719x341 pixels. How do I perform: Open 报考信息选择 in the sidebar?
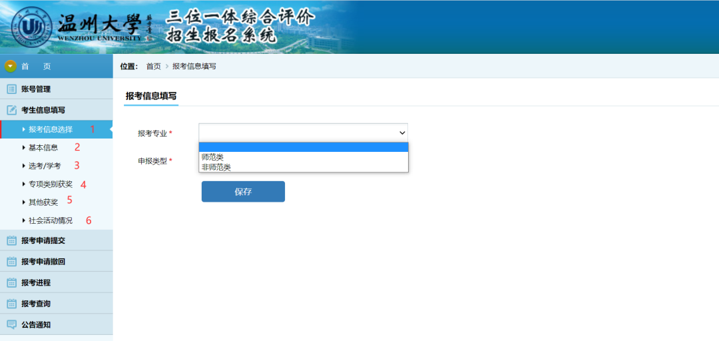pos(51,129)
